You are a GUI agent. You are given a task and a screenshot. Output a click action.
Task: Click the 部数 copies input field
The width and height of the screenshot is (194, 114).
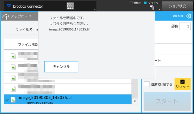[x=185, y=26]
